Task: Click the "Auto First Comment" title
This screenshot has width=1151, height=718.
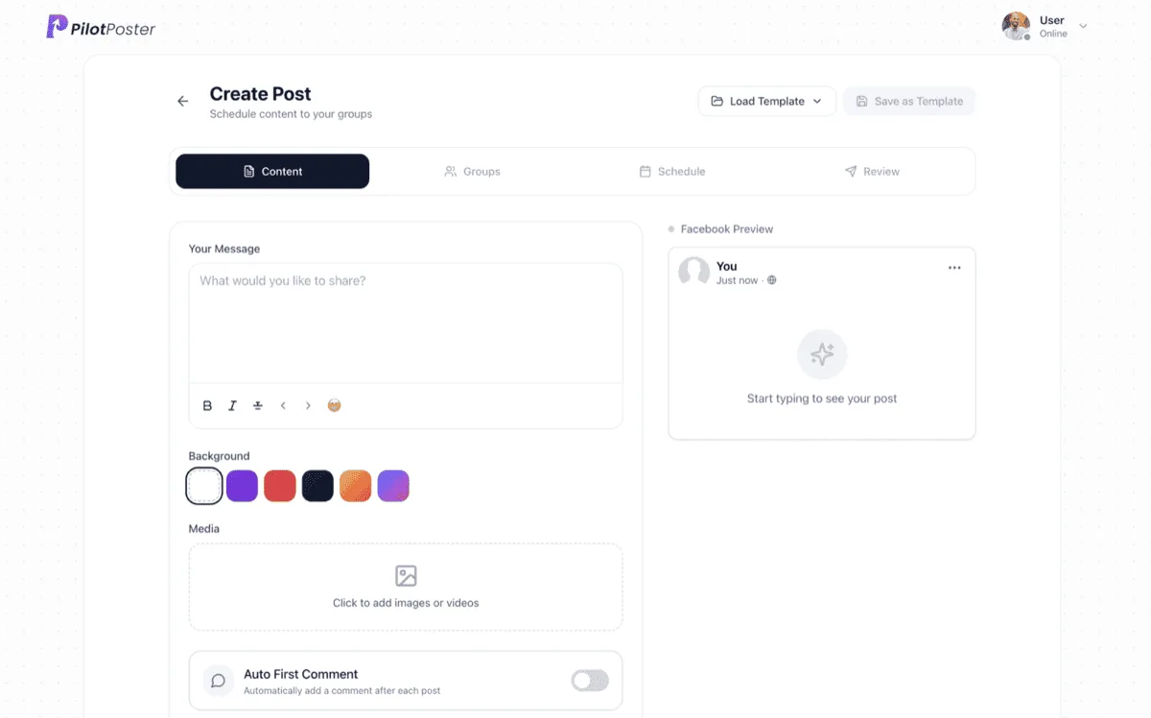Action: pyautogui.click(x=301, y=674)
